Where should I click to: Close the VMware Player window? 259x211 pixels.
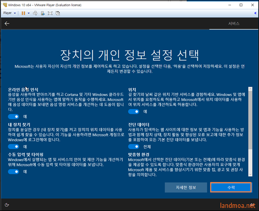(x=252, y=5)
